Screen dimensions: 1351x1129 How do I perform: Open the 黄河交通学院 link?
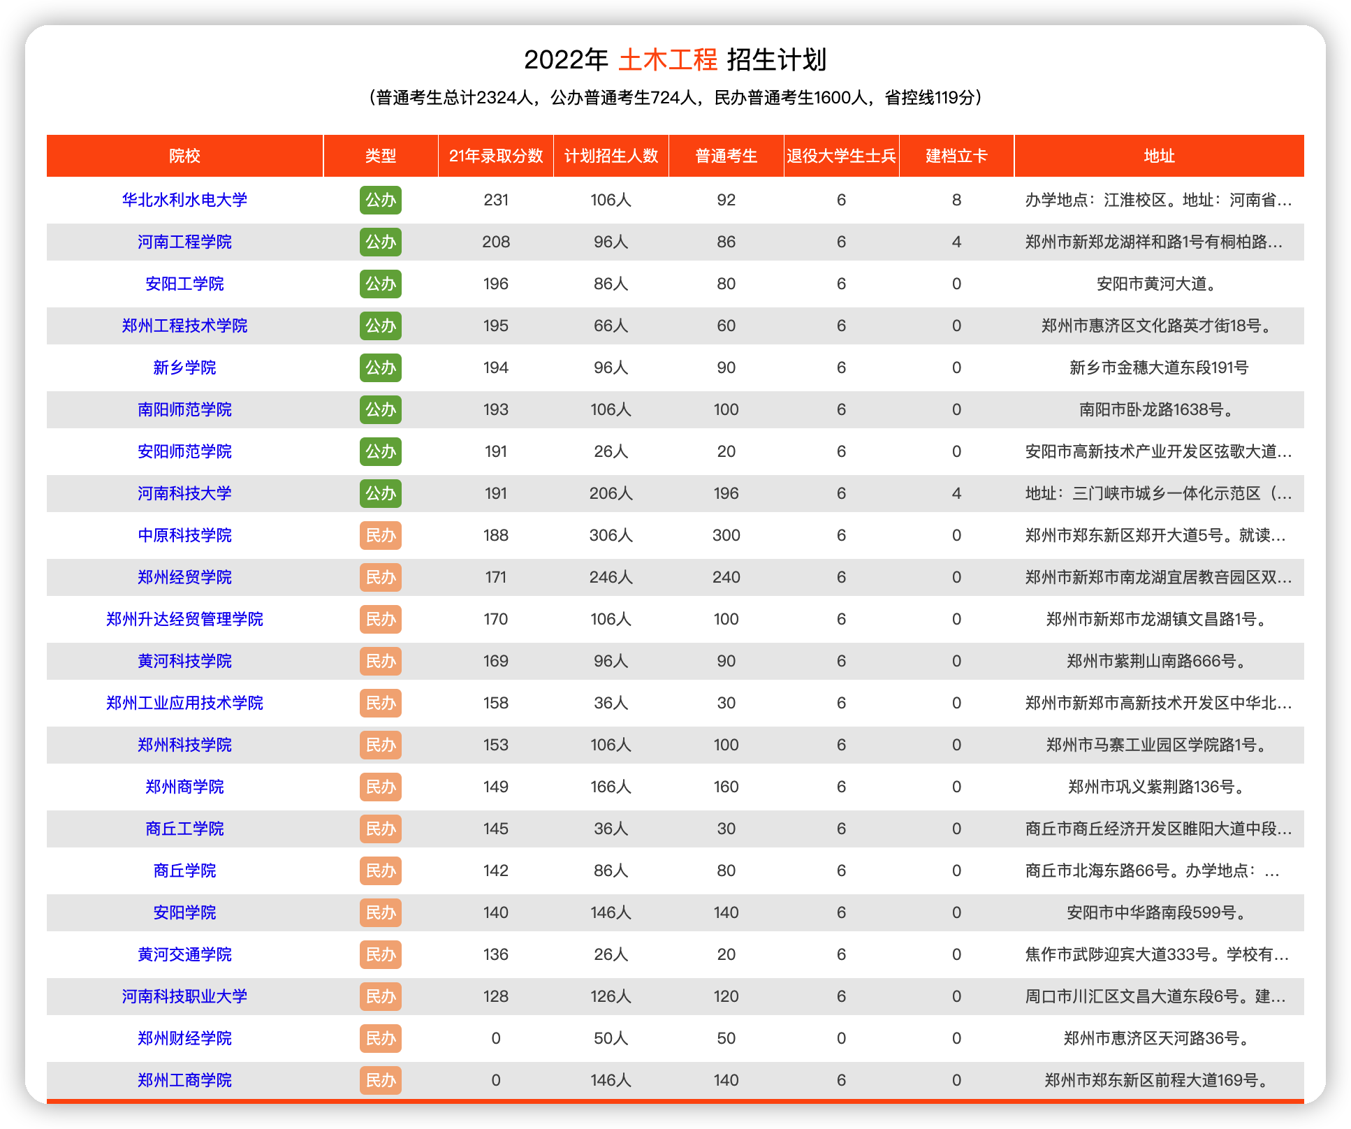point(184,954)
